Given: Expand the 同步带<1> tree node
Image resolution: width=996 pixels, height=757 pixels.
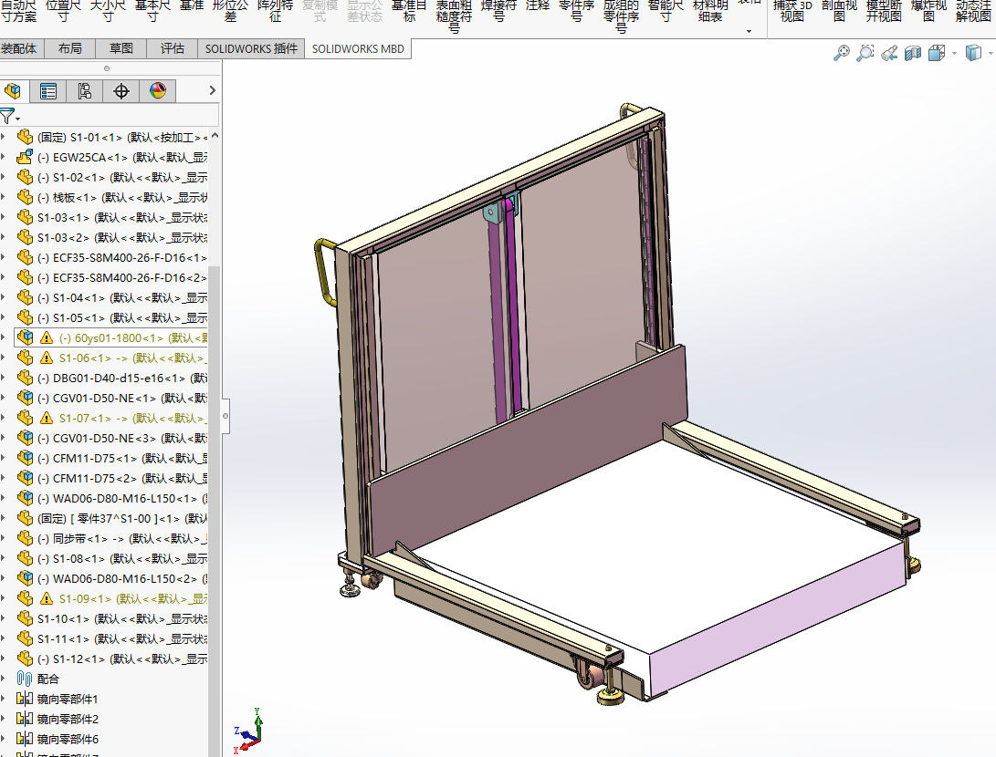Looking at the screenshot, I should tap(3, 538).
